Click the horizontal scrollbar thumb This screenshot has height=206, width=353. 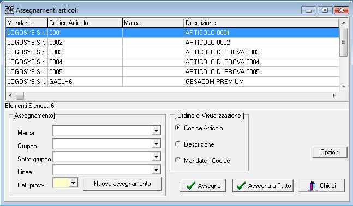pyautogui.click(x=20, y=95)
